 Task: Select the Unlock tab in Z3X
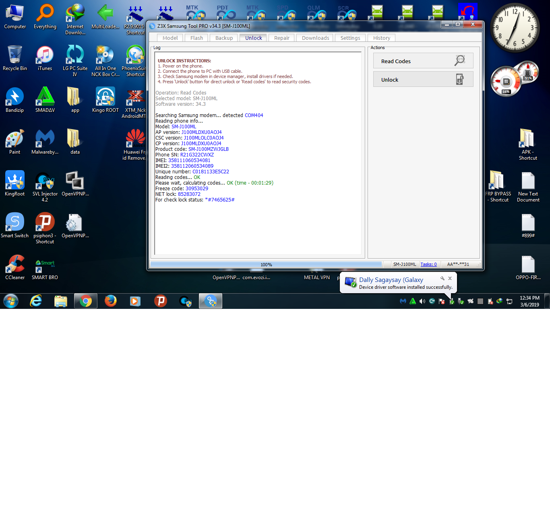253,38
